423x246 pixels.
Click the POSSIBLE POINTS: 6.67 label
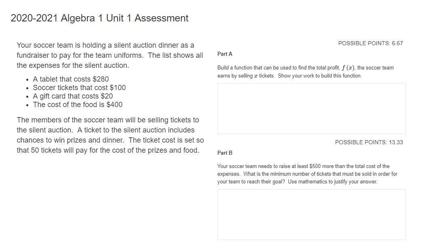point(370,43)
